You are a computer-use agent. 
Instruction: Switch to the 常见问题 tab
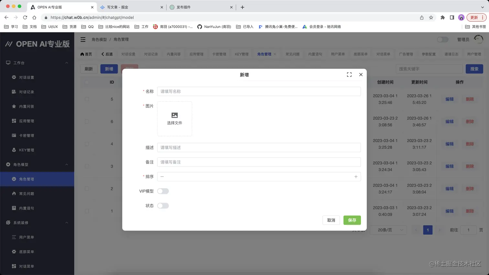[x=292, y=54]
